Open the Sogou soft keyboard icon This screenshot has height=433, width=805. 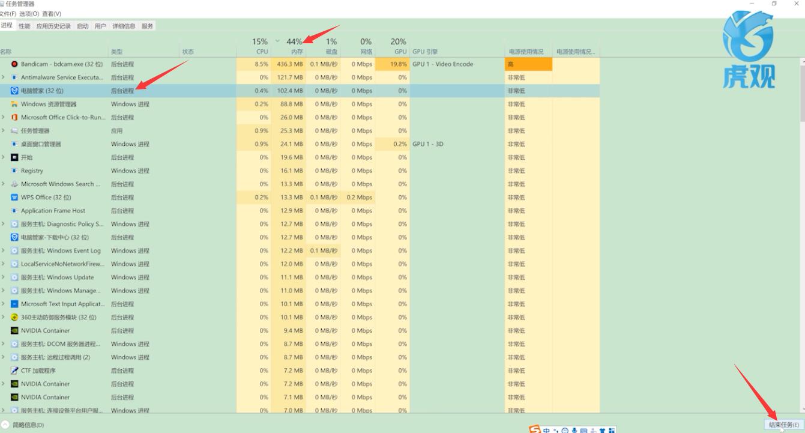click(583, 431)
